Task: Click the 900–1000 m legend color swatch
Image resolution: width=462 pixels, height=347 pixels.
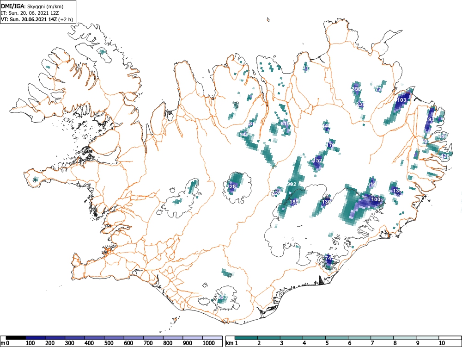Action: pos(193,338)
